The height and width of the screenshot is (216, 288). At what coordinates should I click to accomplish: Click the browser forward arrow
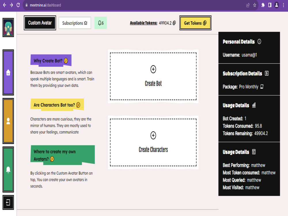(x=12, y=5)
